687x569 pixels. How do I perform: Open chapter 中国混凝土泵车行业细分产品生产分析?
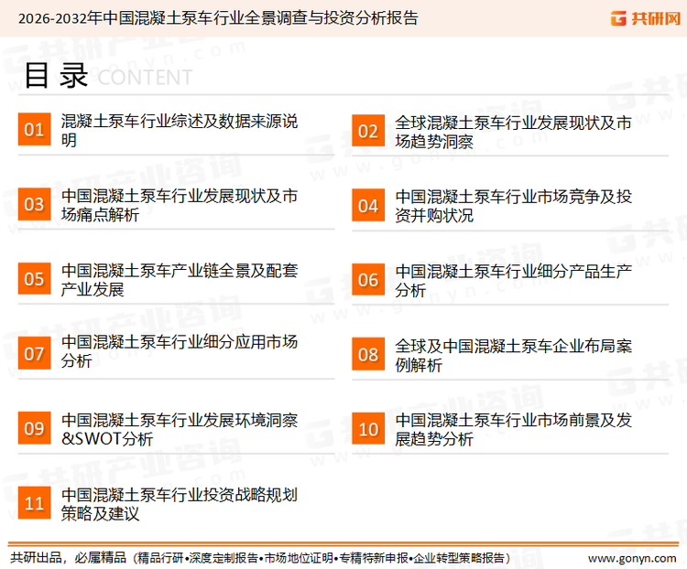513,281
